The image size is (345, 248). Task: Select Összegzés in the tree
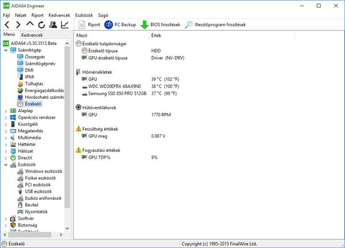pyautogui.click(x=35, y=57)
